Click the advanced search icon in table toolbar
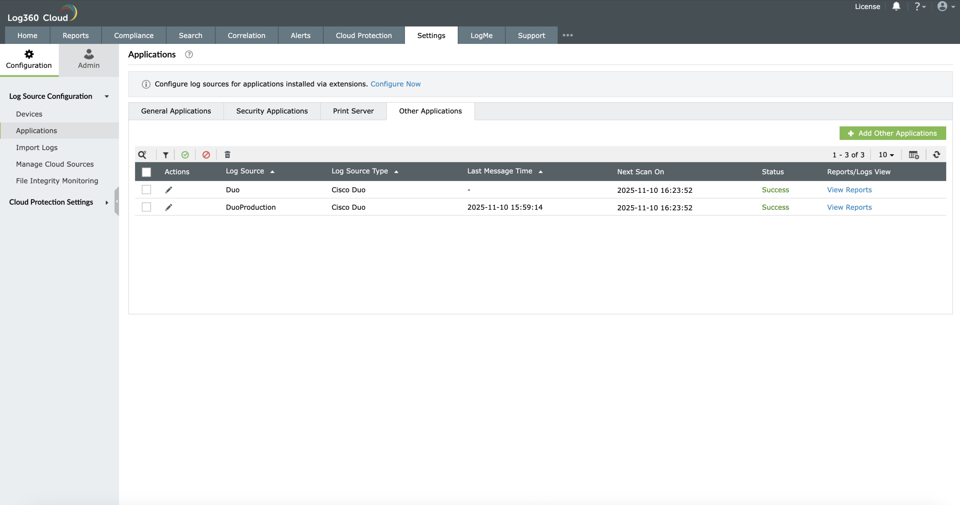The width and height of the screenshot is (960, 505). point(142,155)
